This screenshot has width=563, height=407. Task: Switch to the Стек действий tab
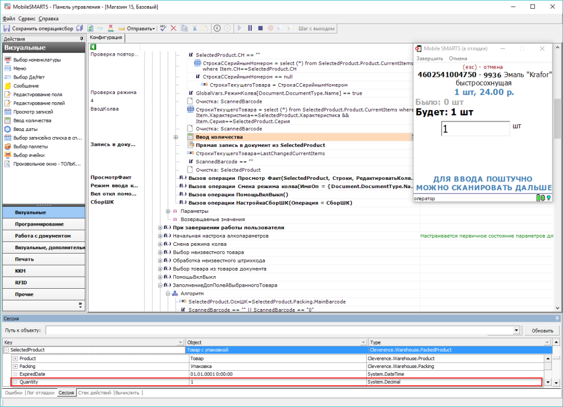pos(95,393)
